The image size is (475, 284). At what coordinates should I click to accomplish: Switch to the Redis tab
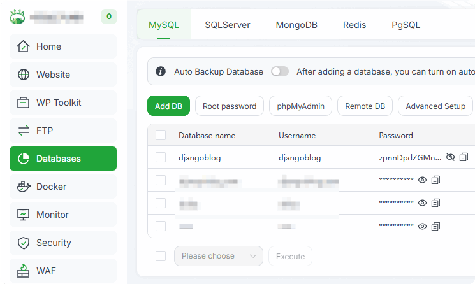coord(354,25)
